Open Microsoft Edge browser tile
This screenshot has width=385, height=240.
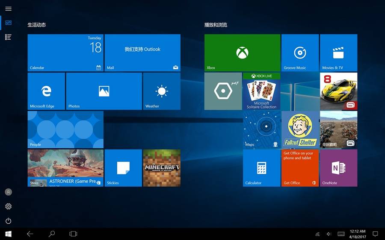tap(46, 91)
